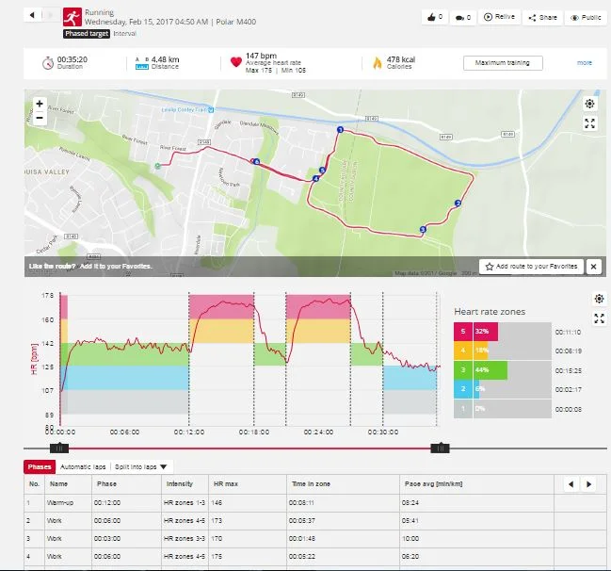Select the Phases tab
This screenshot has height=571, width=611.
coord(40,466)
